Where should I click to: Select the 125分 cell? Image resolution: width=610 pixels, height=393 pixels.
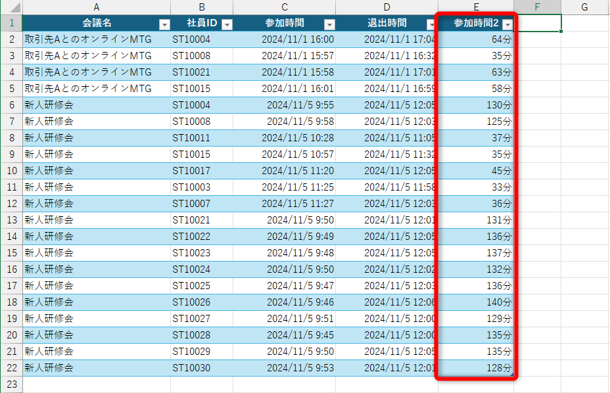click(476, 122)
